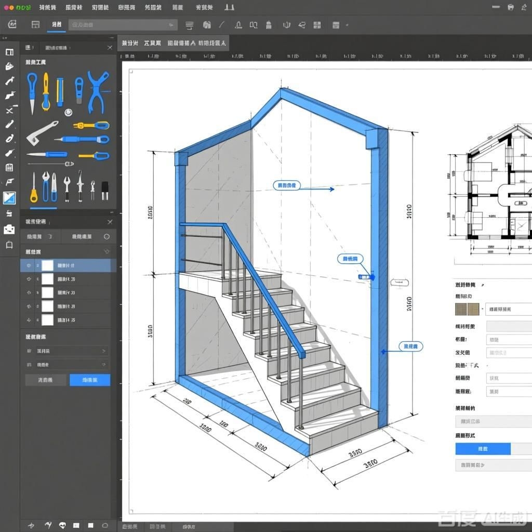Click the grid view icon in top toolbar
The width and height of the screenshot is (532, 532).
(x=317, y=25)
